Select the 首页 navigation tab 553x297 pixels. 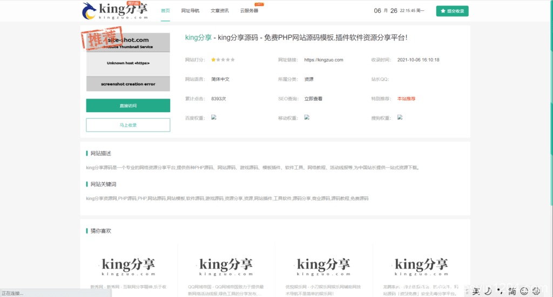pos(165,11)
